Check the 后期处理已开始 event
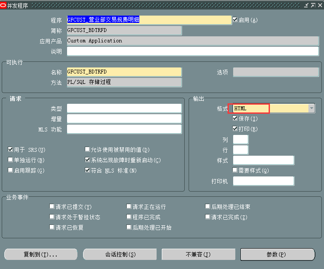Viewport: 324px width, 269px height. pos(129,227)
